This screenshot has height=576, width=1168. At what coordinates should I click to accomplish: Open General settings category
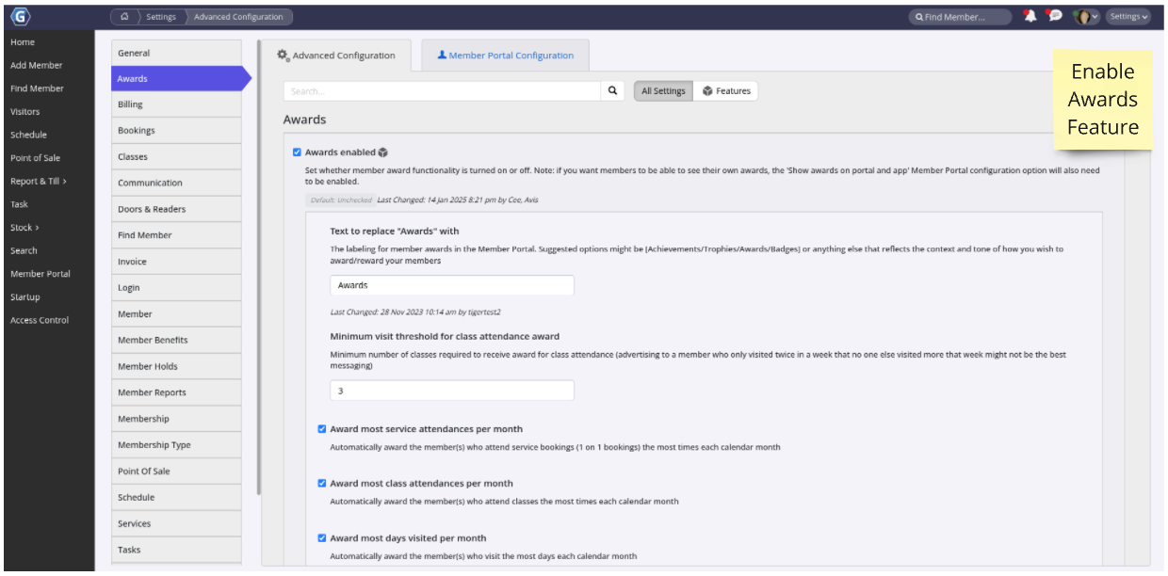(x=176, y=53)
